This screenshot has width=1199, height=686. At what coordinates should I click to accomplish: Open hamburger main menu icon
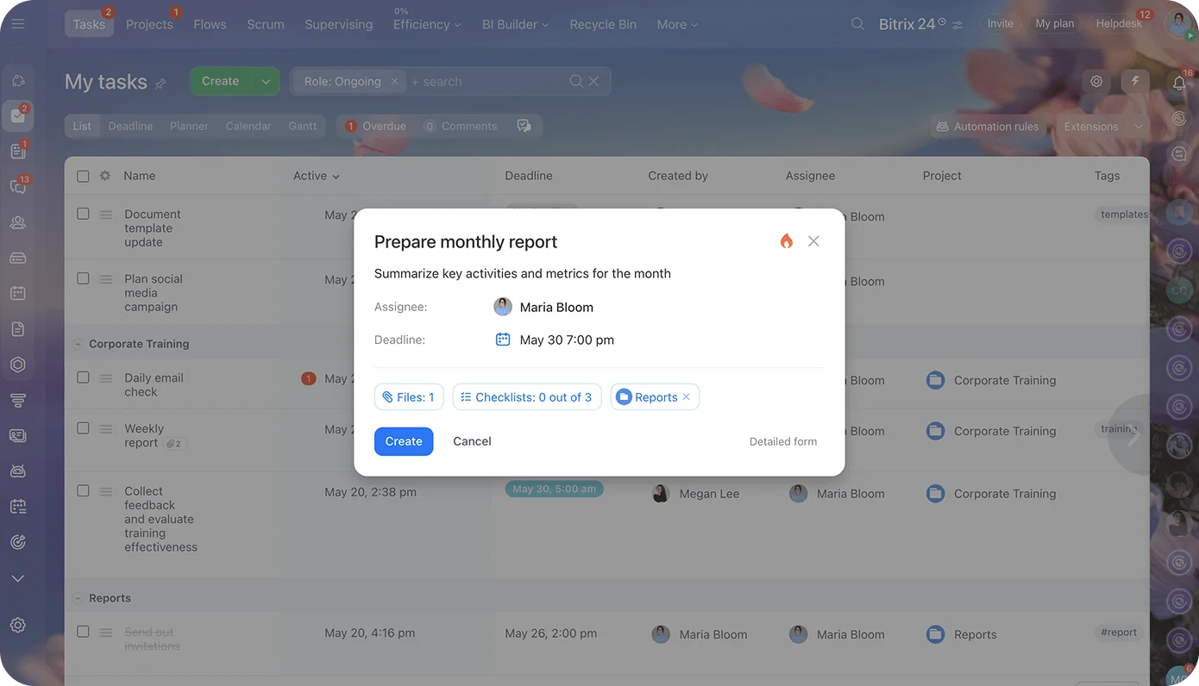(x=18, y=24)
